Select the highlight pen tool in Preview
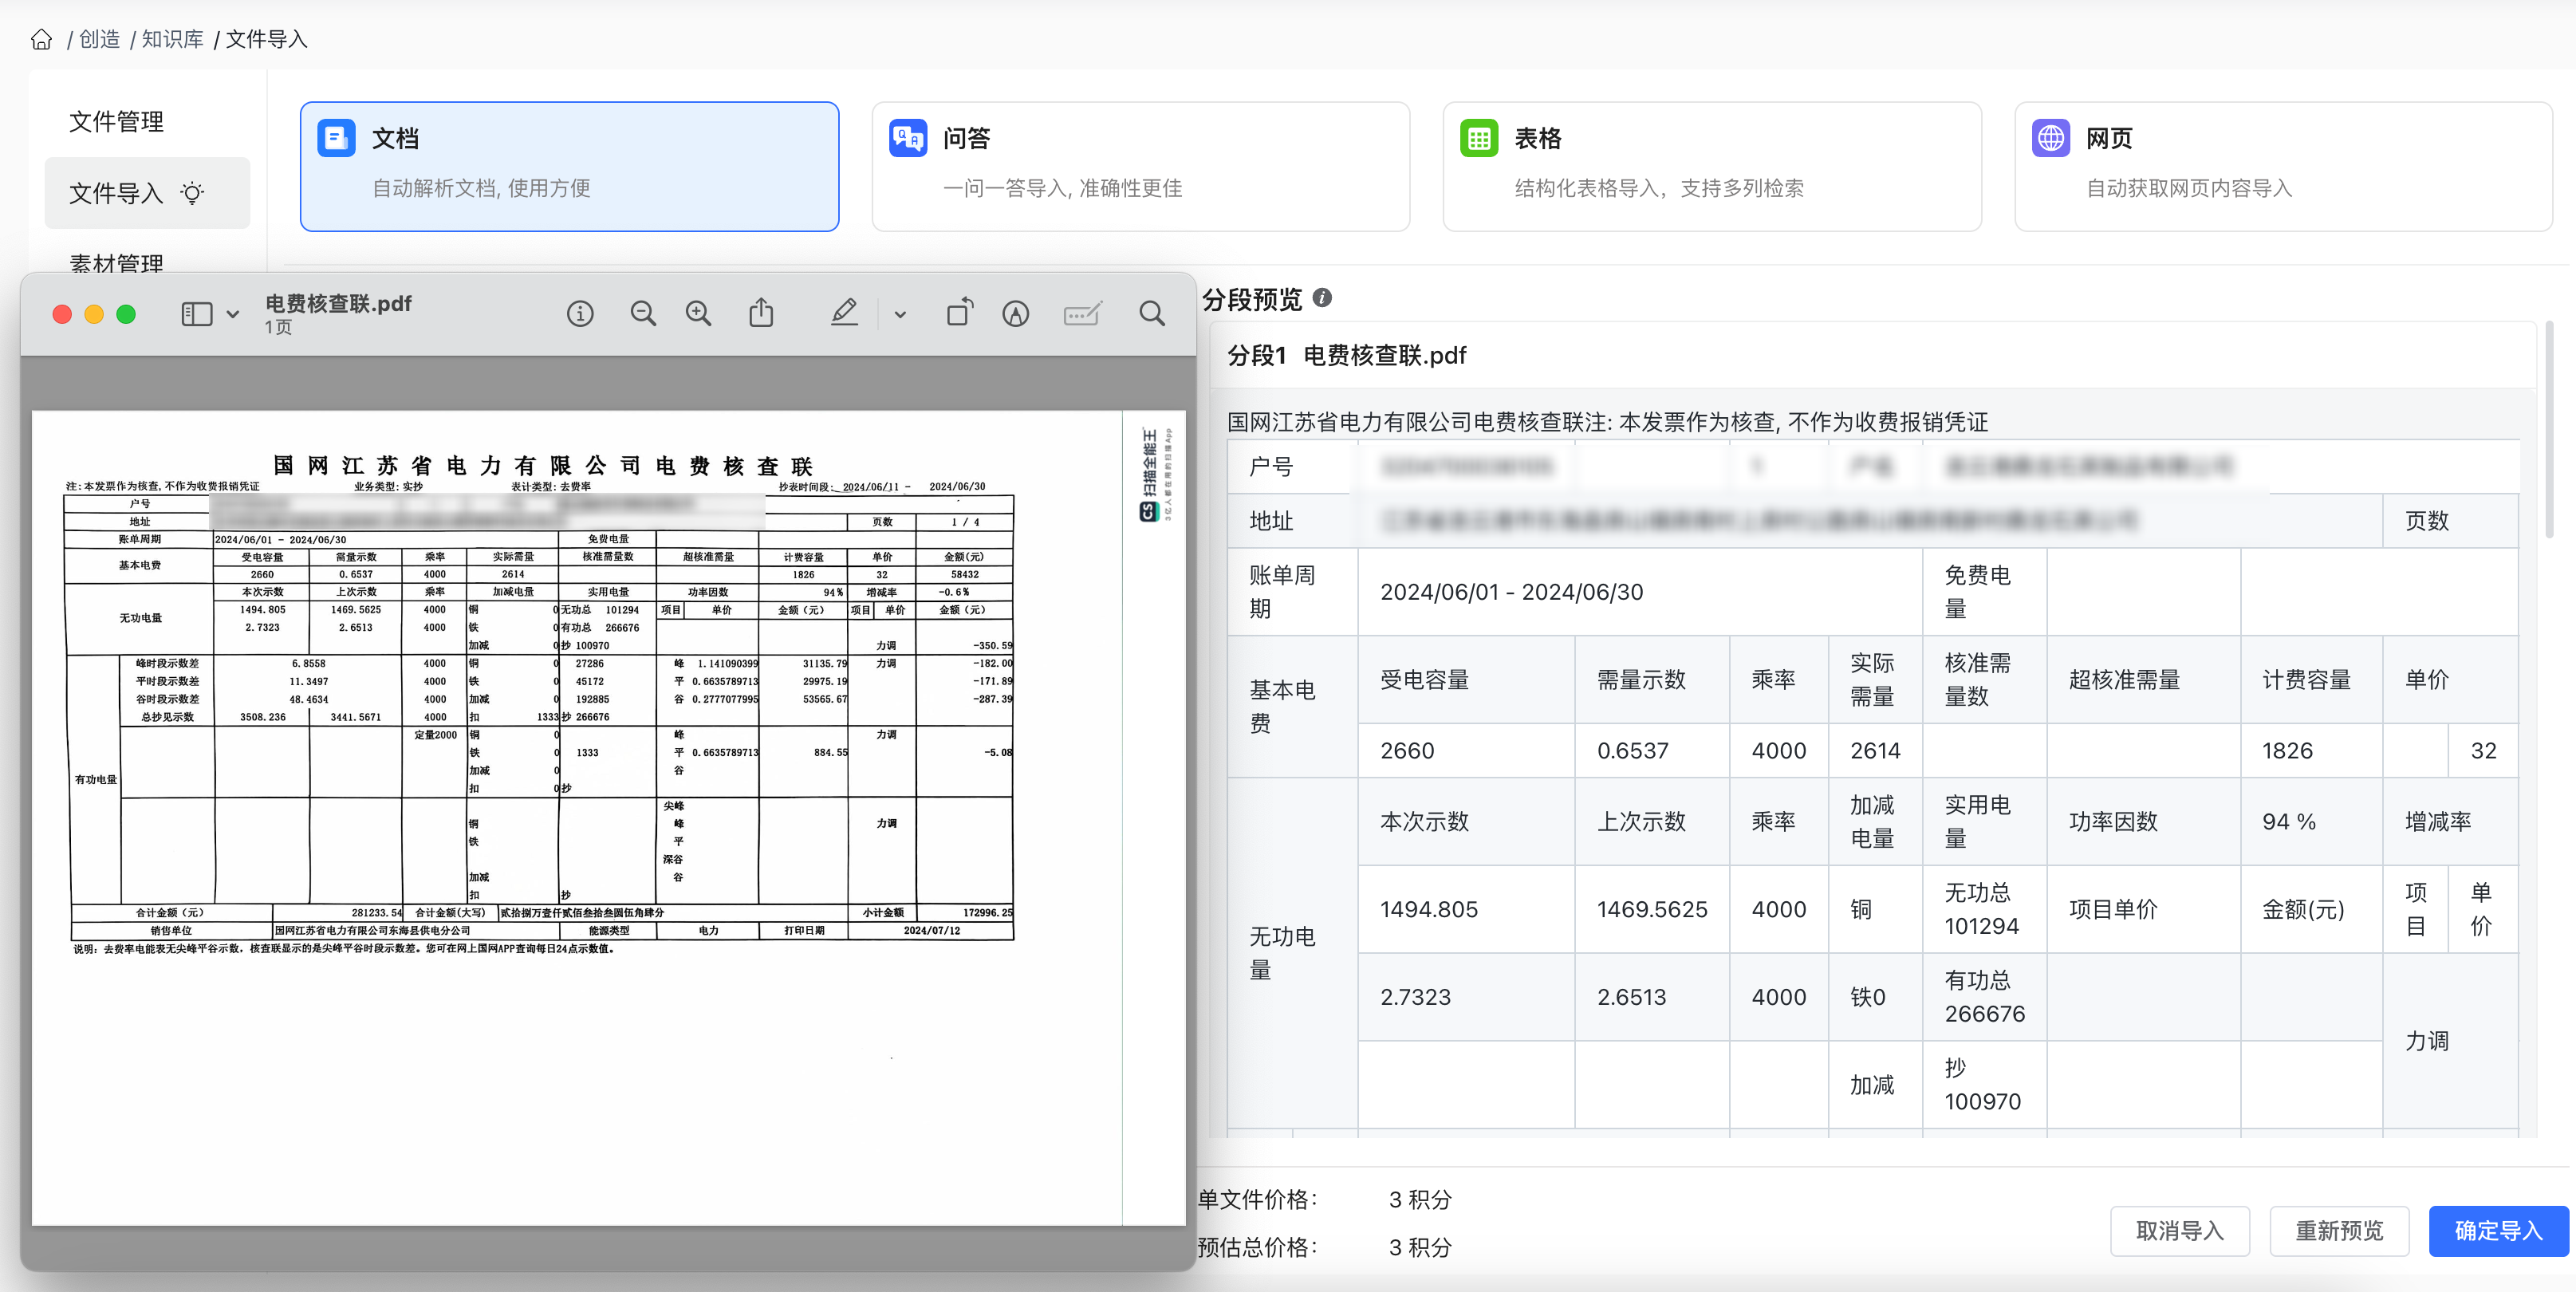The width and height of the screenshot is (2576, 1292). [x=844, y=313]
